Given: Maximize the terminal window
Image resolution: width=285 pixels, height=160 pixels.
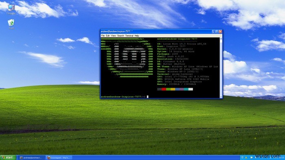Looking at the screenshot, I should (217, 32).
